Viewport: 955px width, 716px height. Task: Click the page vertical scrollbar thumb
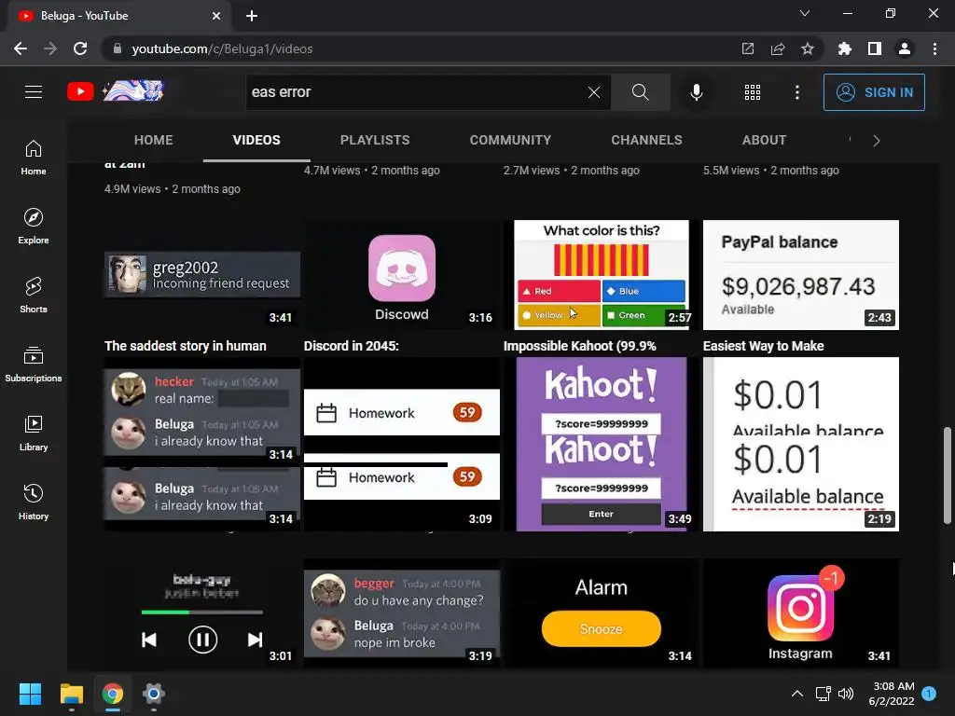pyautogui.click(x=948, y=475)
